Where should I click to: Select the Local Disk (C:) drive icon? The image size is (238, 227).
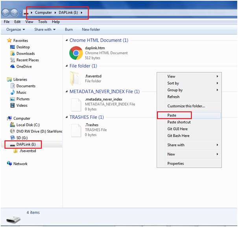pyautogui.click(x=13, y=125)
